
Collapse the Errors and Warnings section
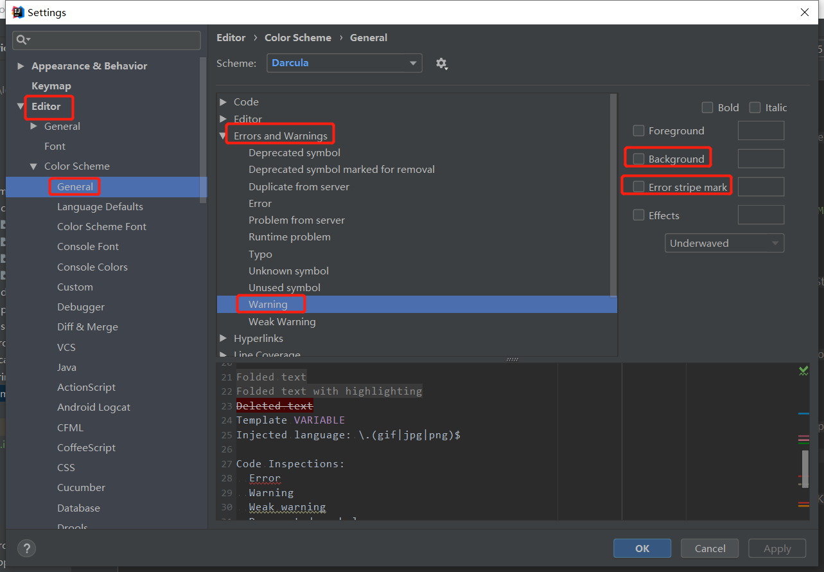click(x=223, y=134)
